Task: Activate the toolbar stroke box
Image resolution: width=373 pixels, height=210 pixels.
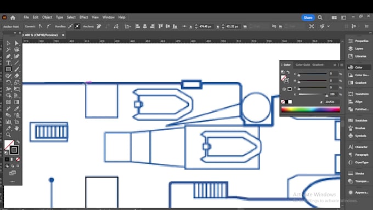Action: tap(14, 150)
